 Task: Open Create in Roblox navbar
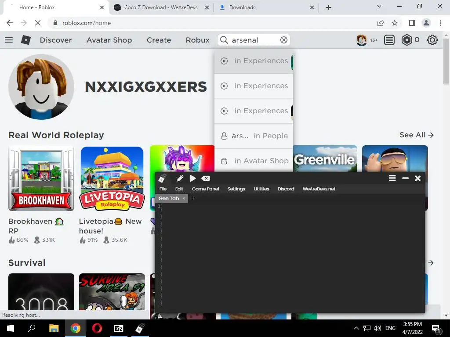coord(159,40)
